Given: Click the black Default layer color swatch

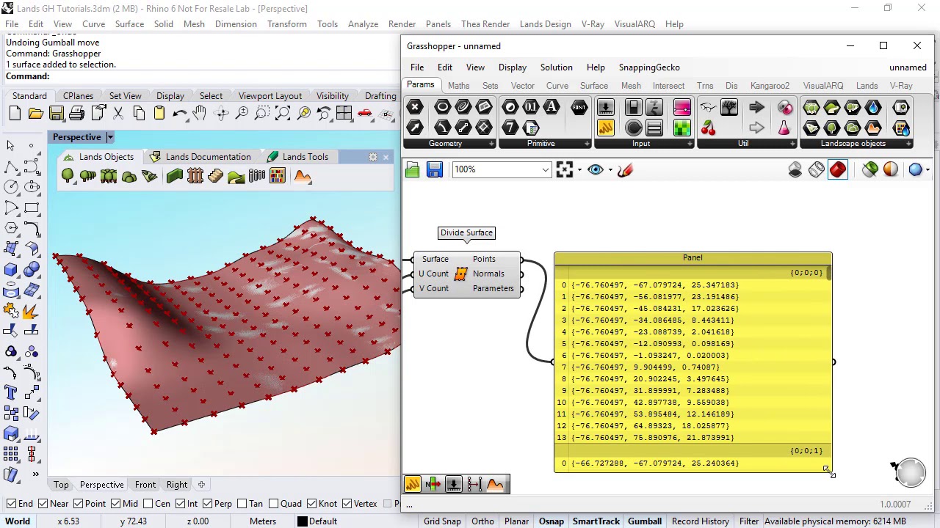Looking at the screenshot, I should [302, 521].
